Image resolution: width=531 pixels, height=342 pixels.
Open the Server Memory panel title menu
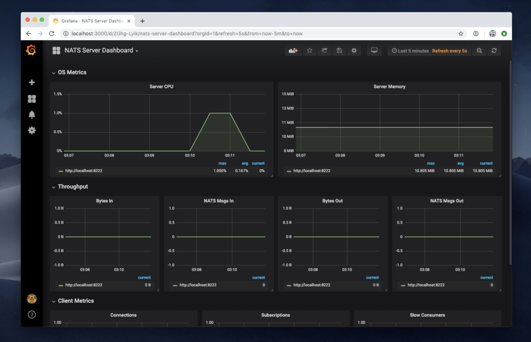389,86
